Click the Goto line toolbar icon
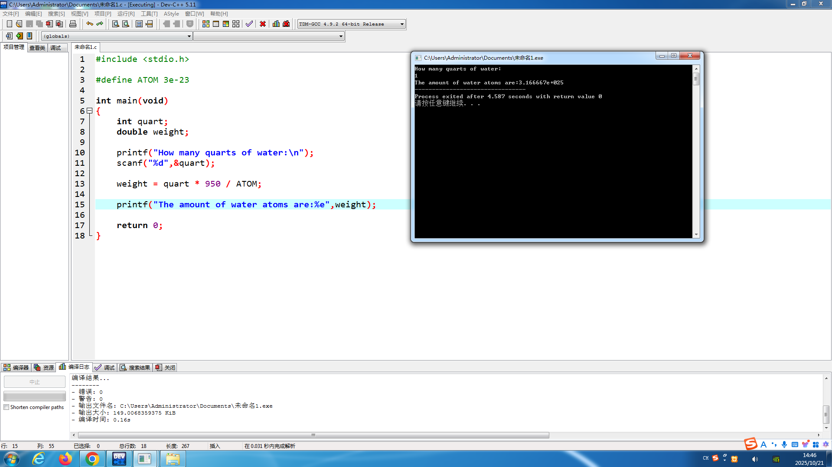 149,24
